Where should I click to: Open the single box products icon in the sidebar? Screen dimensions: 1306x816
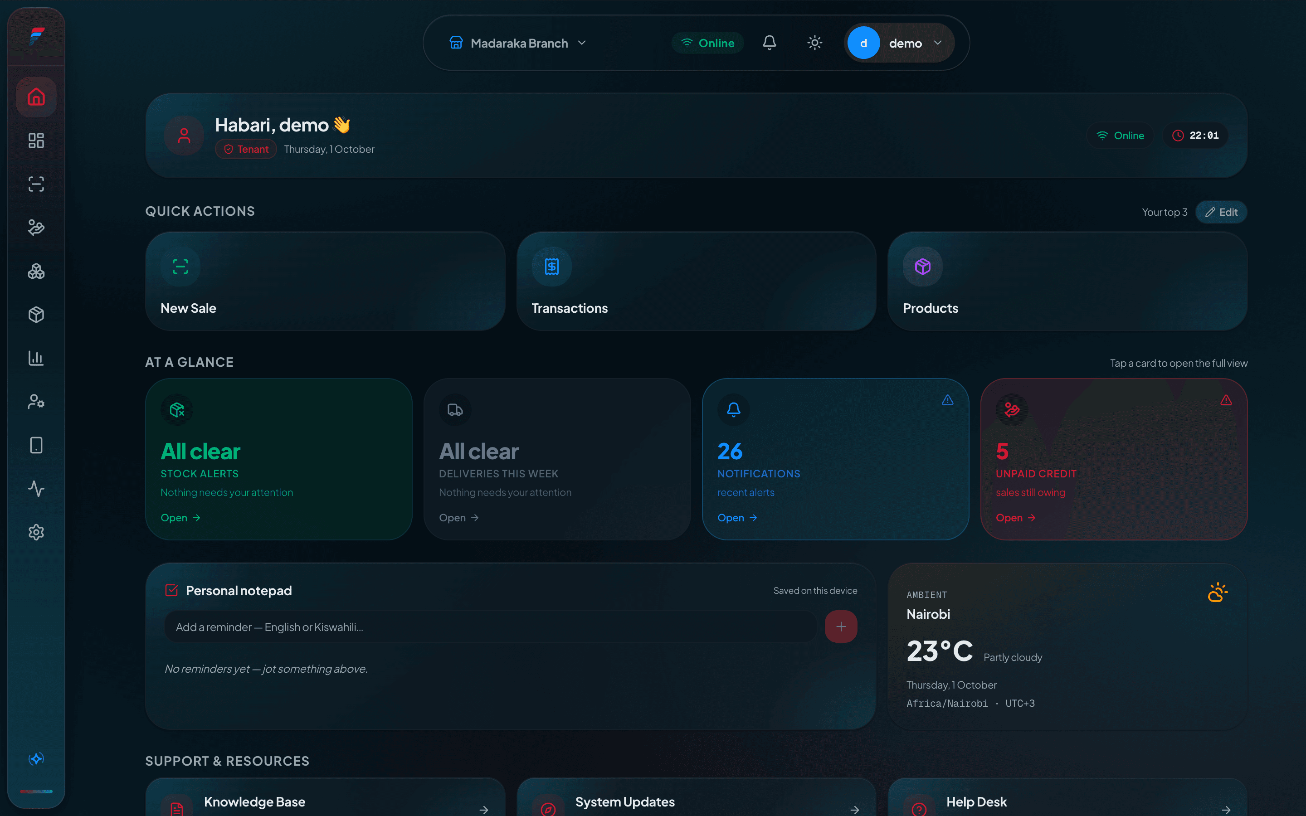pyautogui.click(x=36, y=315)
